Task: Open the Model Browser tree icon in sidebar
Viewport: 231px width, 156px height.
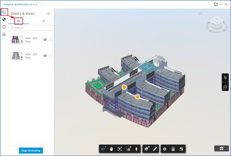Action: pos(4,34)
